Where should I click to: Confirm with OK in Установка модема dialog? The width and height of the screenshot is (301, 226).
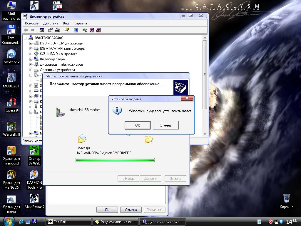[x=138, y=125]
